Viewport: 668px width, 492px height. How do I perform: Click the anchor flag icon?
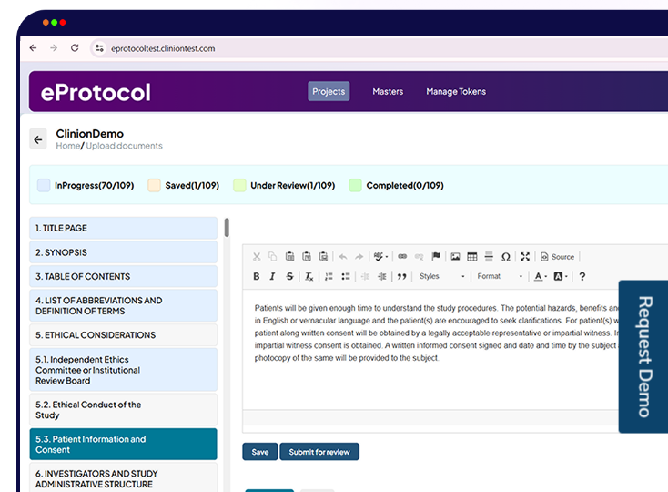coord(436,257)
